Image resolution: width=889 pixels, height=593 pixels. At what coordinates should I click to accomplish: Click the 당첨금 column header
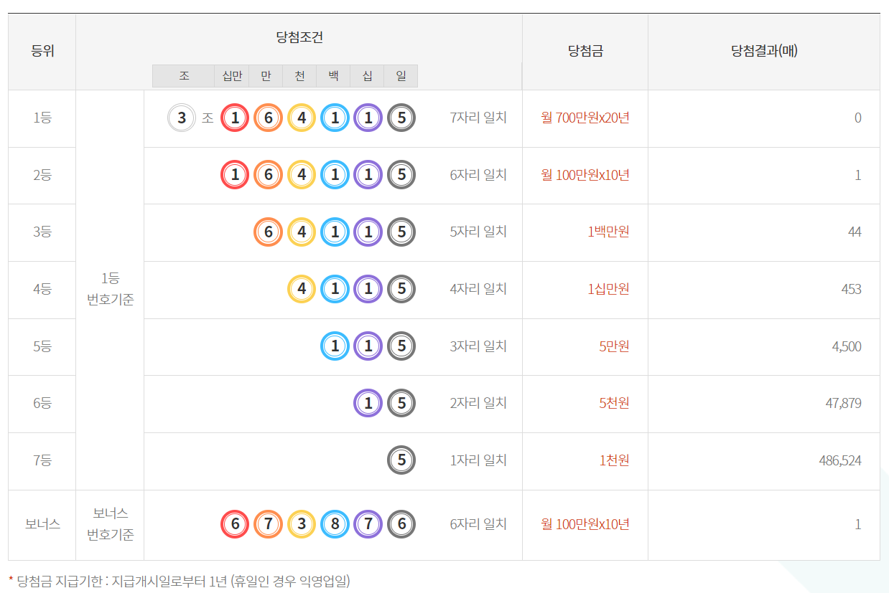coord(585,51)
